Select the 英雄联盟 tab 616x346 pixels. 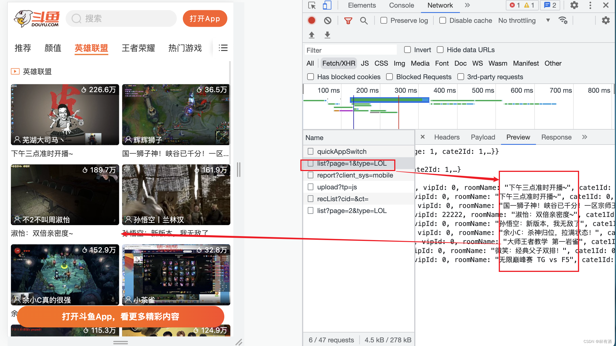(91, 48)
